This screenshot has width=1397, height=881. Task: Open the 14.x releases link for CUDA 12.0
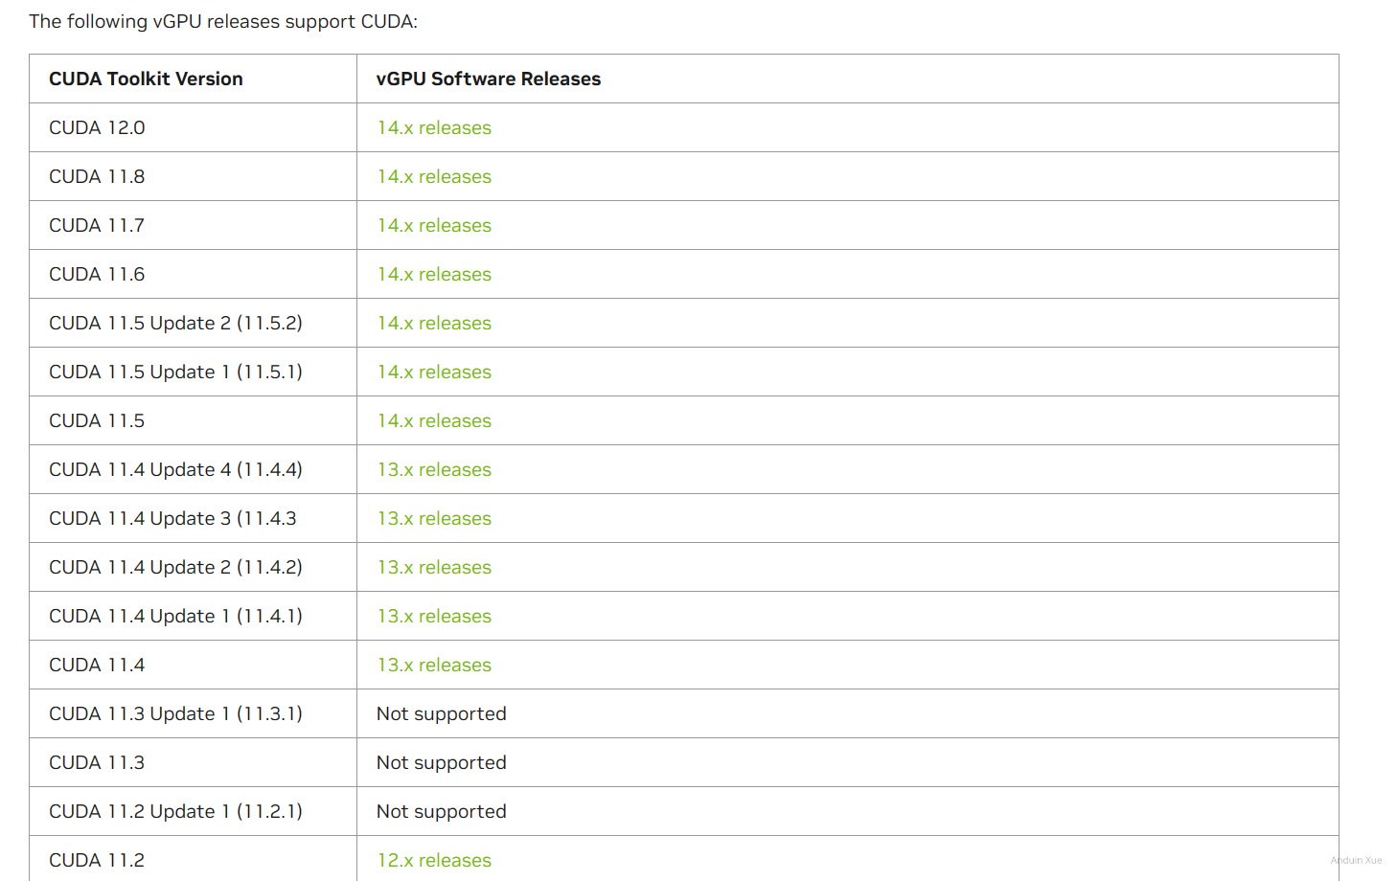433,128
